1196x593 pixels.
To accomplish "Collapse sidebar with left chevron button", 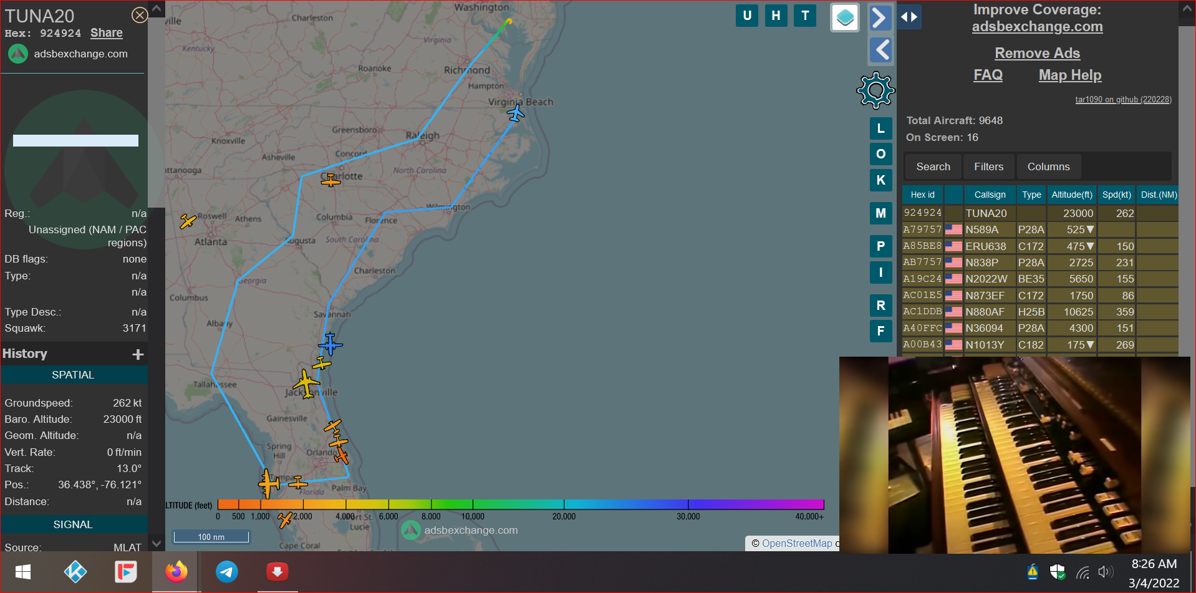I will pyautogui.click(x=881, y=50).
